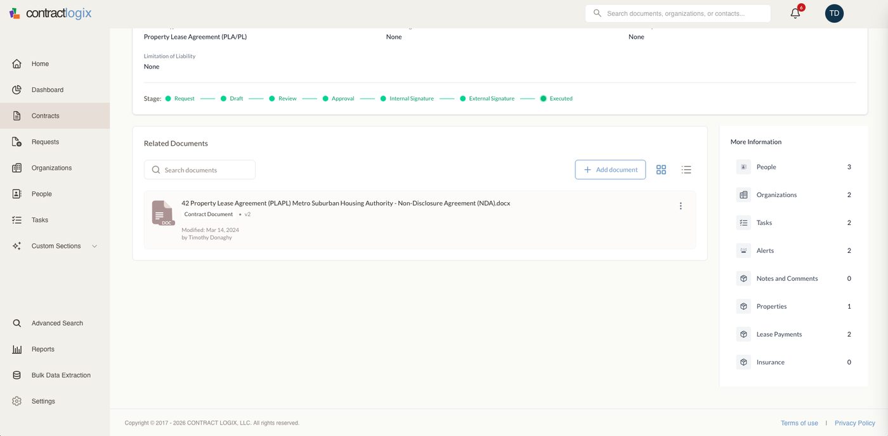This screenshot has height=436, width=888.
Task: Click the Properties cube icon
Action: (x=743, y=306)
